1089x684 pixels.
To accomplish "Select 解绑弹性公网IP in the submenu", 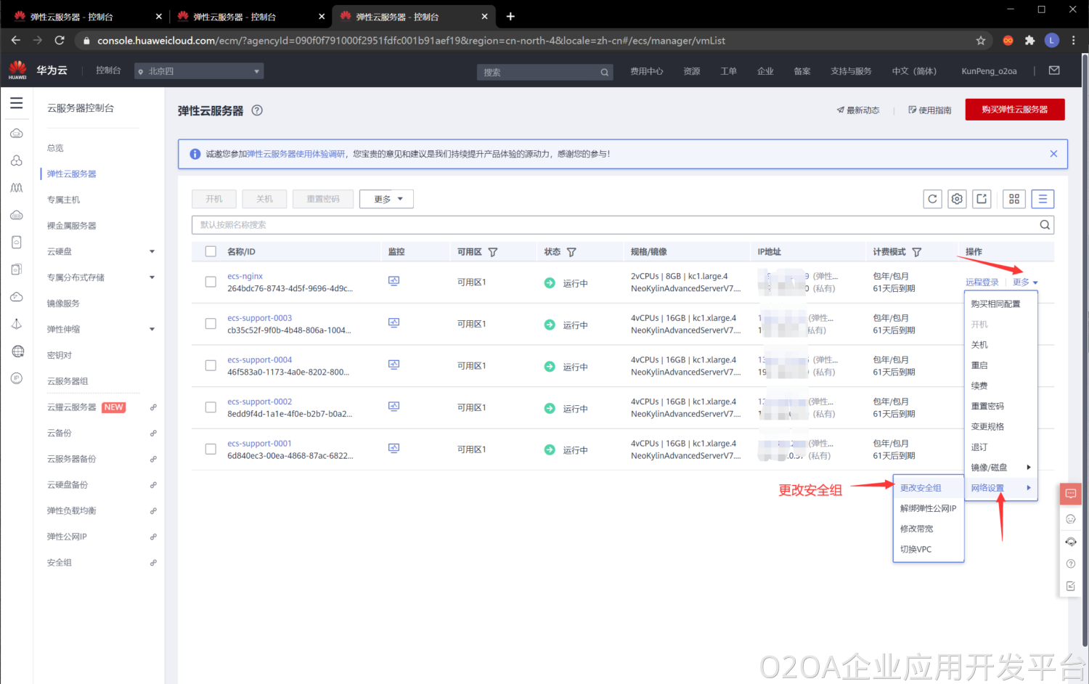I will pyautogui.click(x=929, y=508).
